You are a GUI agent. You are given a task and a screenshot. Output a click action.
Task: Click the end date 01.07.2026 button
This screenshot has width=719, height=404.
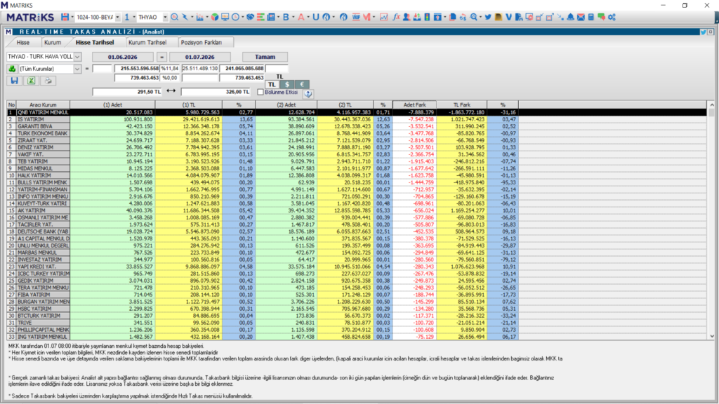tap(200, 57)
